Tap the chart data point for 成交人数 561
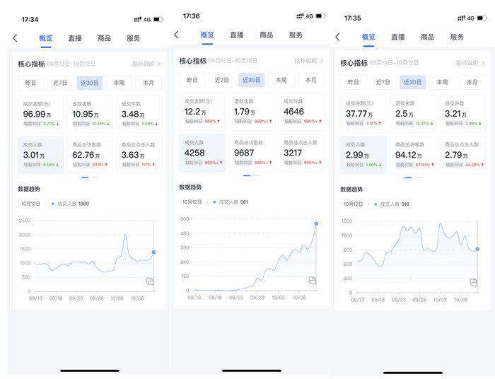Image resolution: width=495 pixels, height=379 pixels. coord(316,223)
